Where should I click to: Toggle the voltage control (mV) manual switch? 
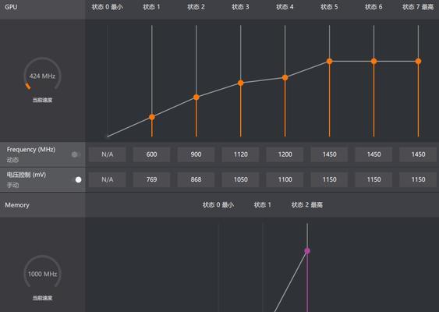(x=76, y=179)
